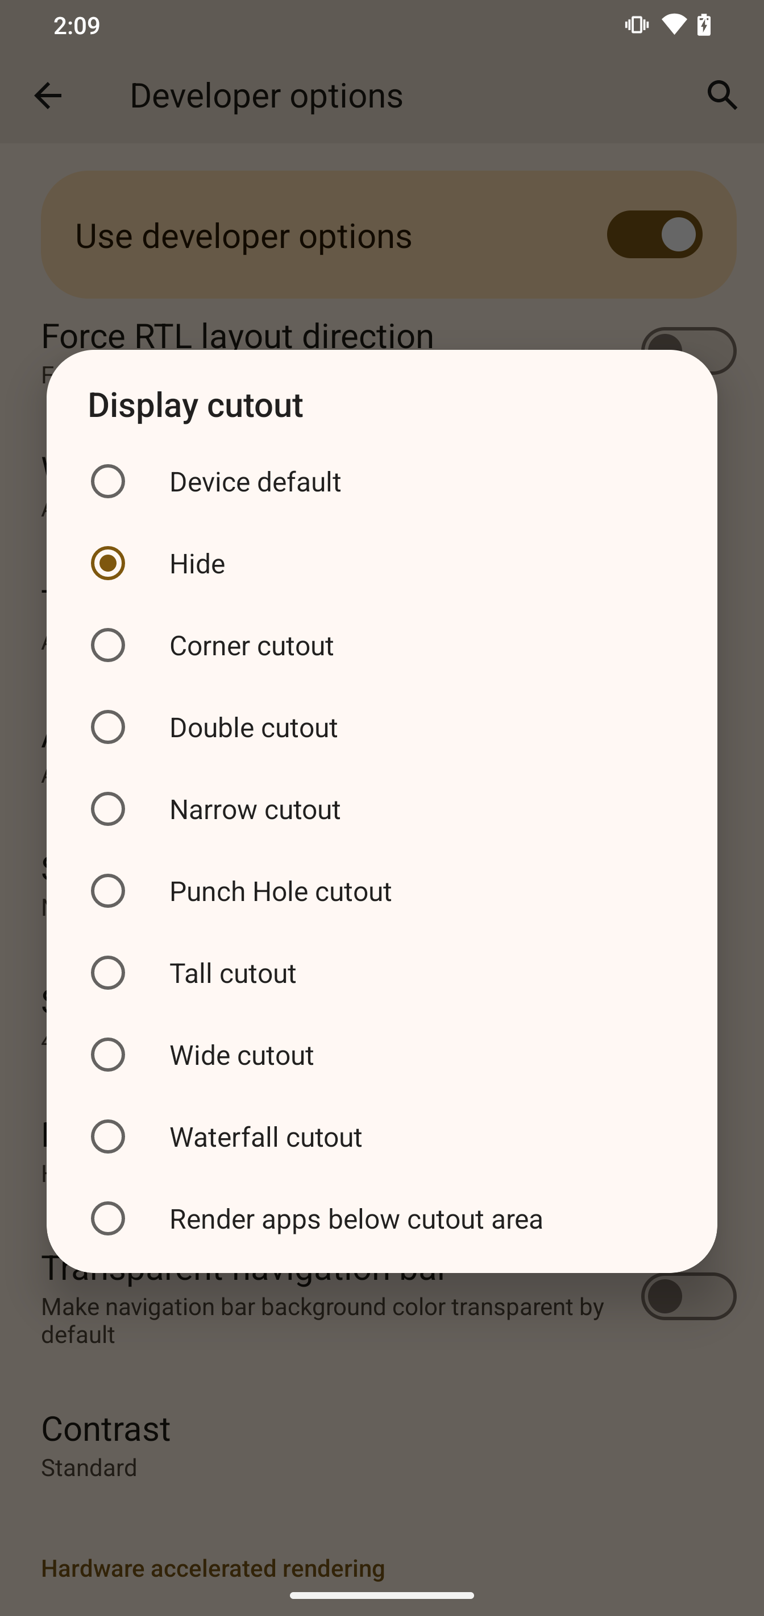Open the search icon in Developer options
Viewport: 764px width, 1616px height.
point(722,96)
